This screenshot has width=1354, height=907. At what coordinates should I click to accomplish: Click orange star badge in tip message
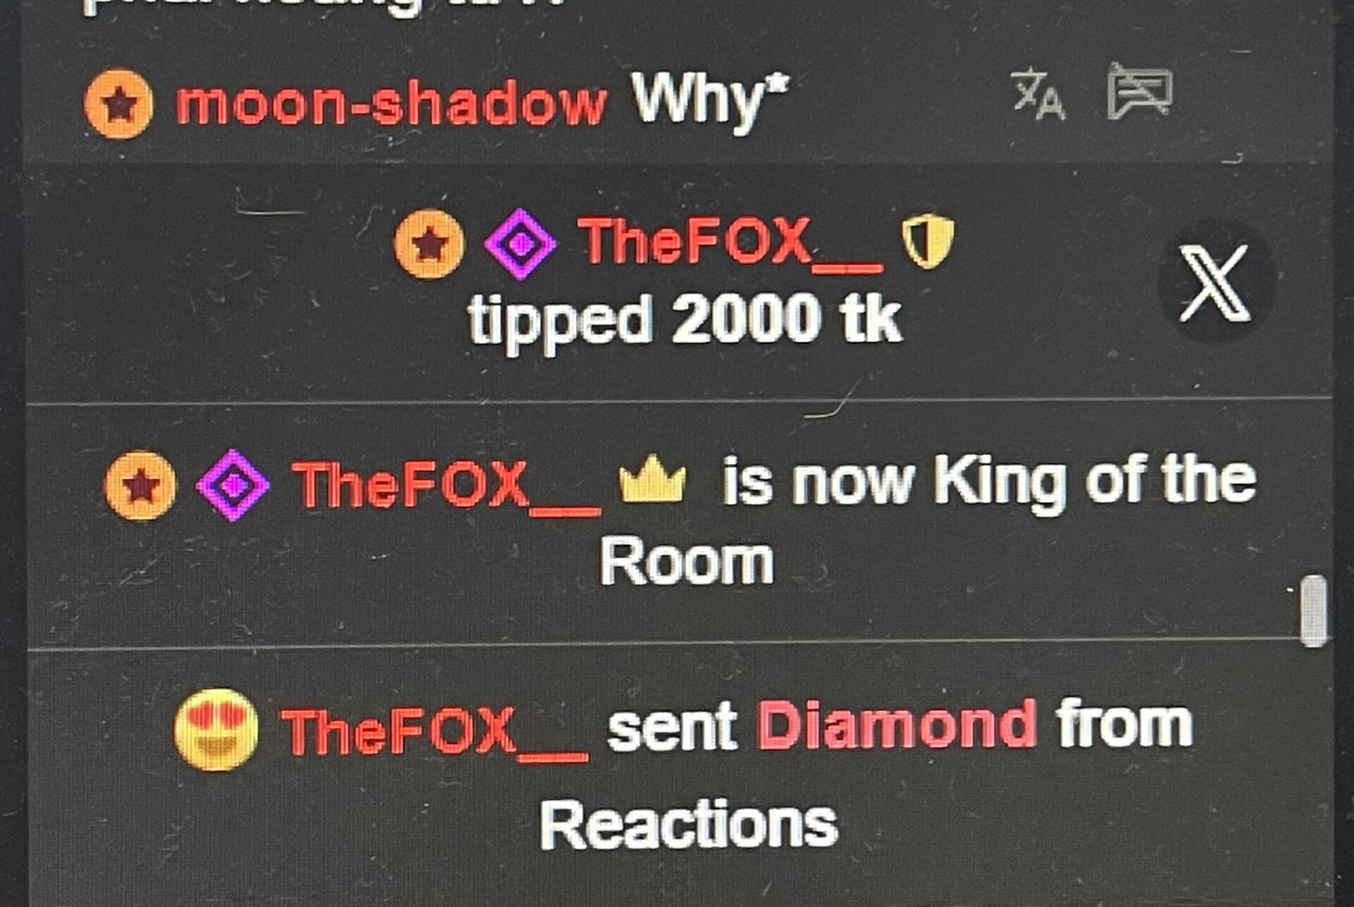click(429, 244)
